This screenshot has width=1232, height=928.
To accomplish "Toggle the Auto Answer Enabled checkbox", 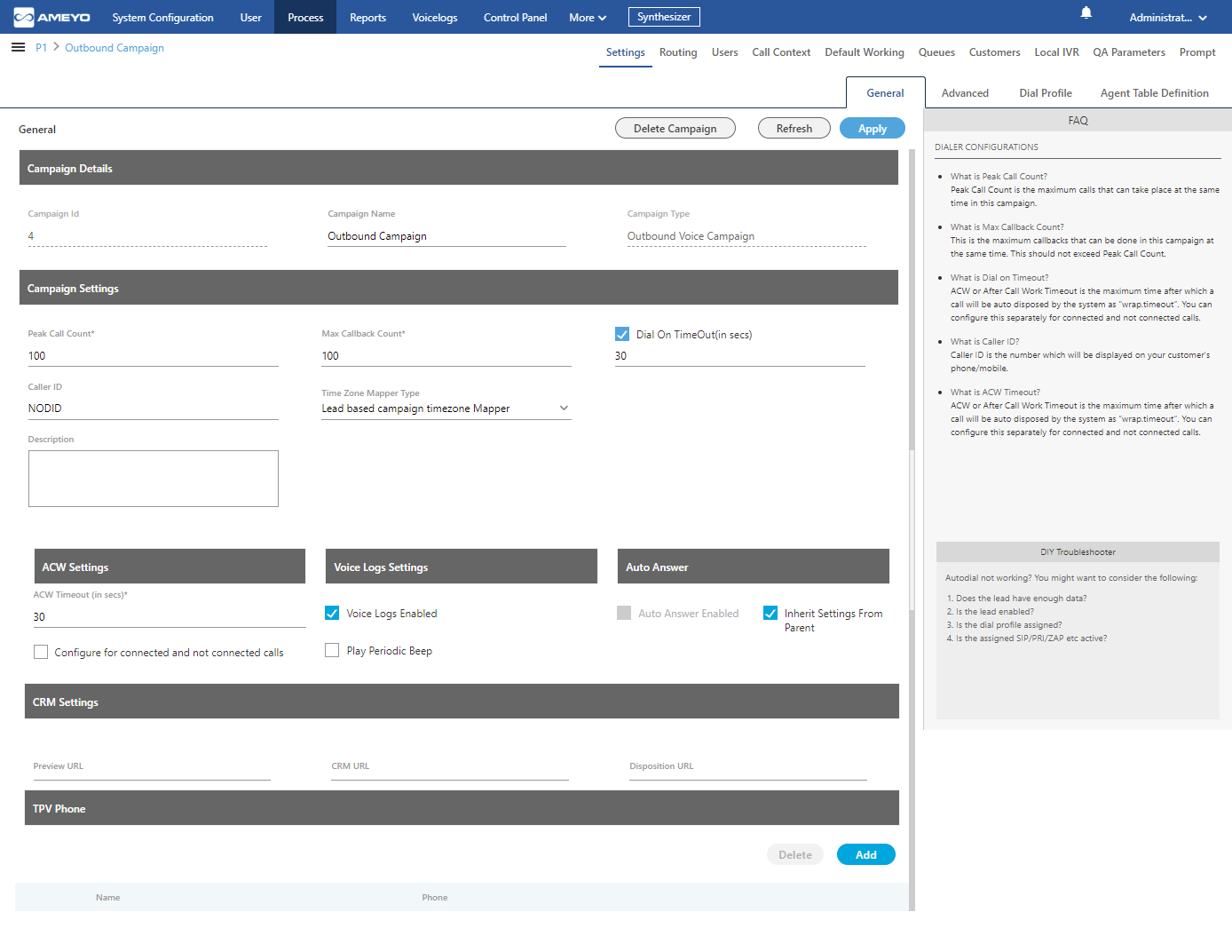I will coord(624,613).
